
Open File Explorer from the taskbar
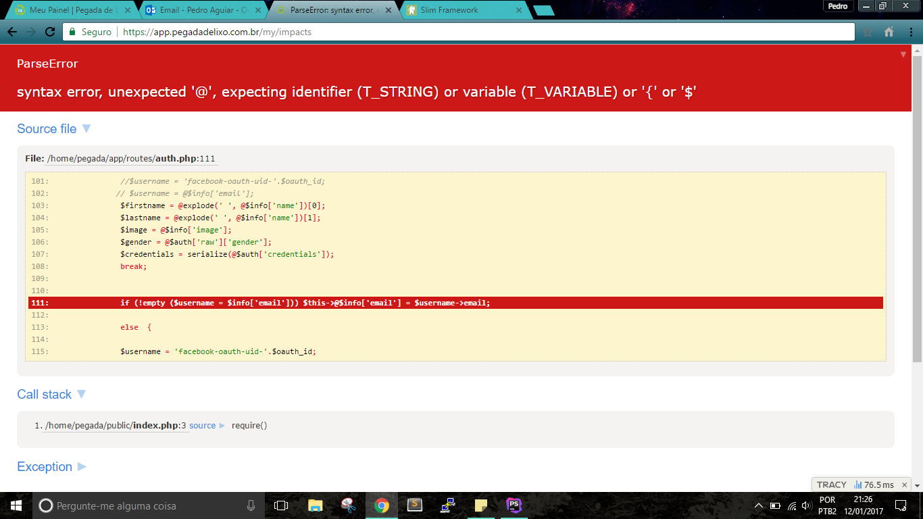[x=315, y=505]
